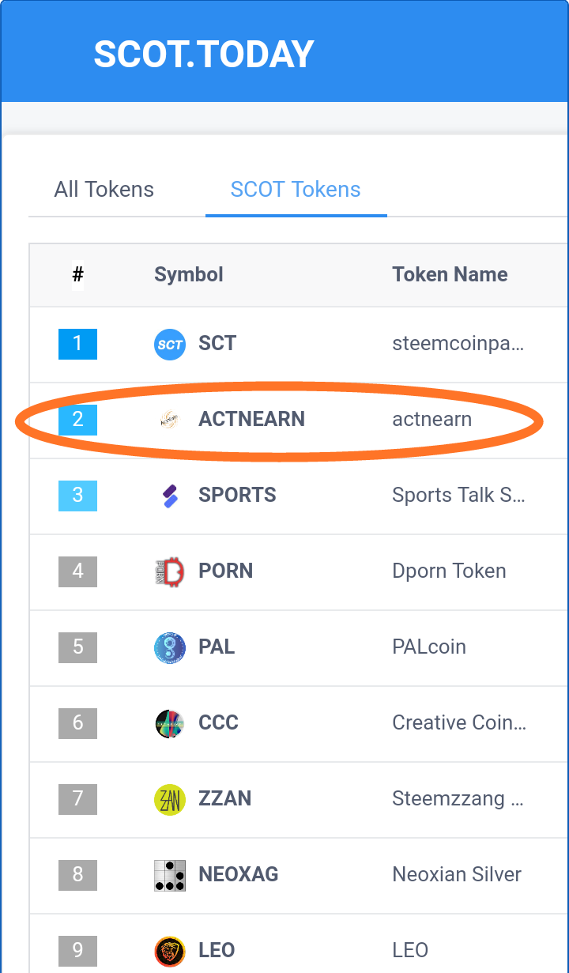The width and height of the screenshot is (569, 973).
Task: Click the SPORTS purple lightning icon
Action: [x=169, y=495]
